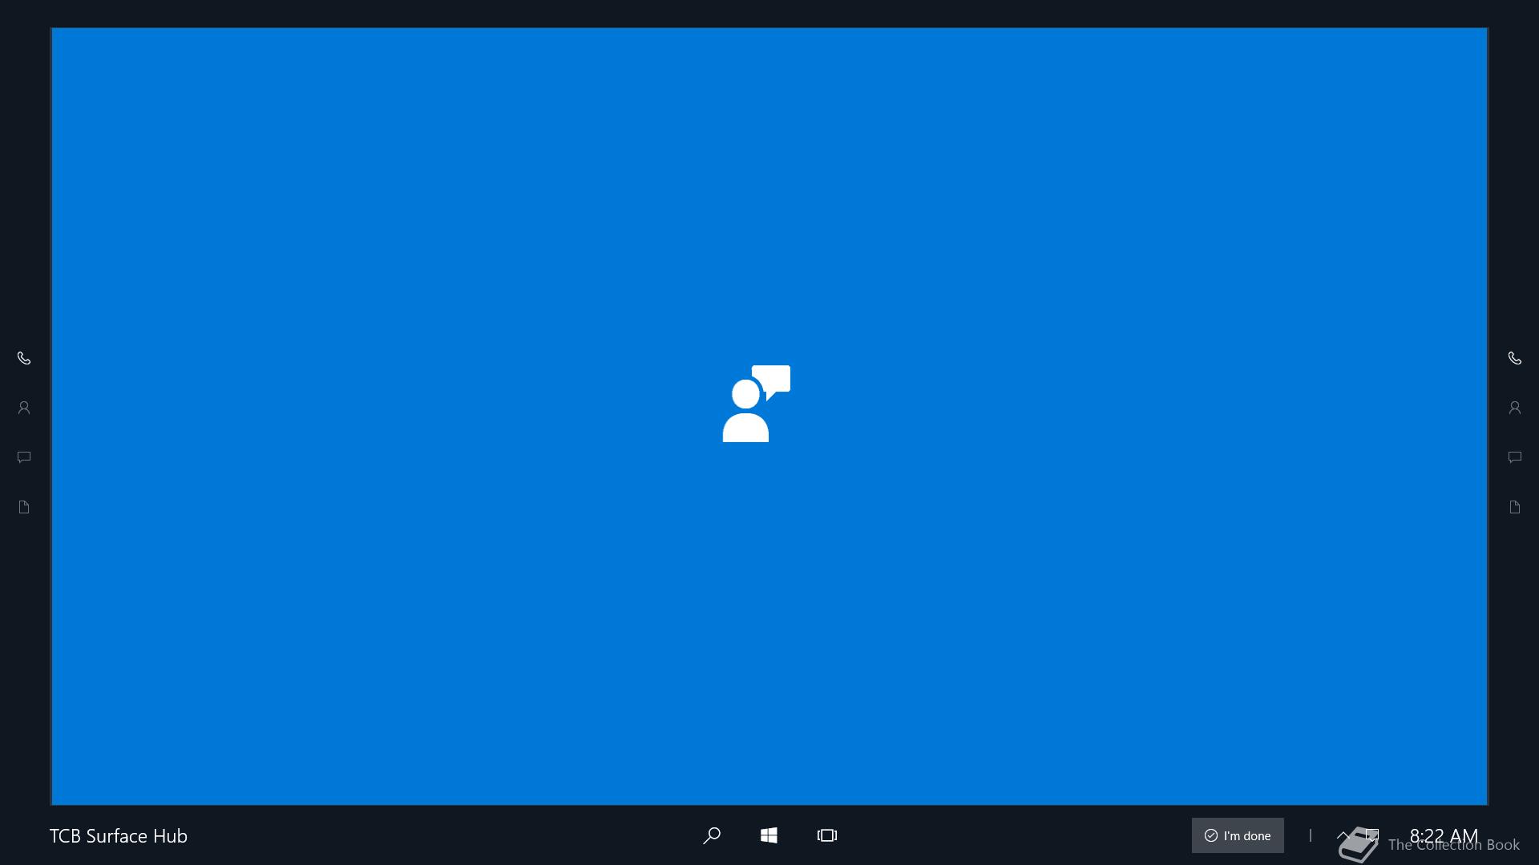Image resolution: width=1539 pixels, height=865 pixels.
Task: Click the 8:22 AM clock
Action: coord(1443,835)
